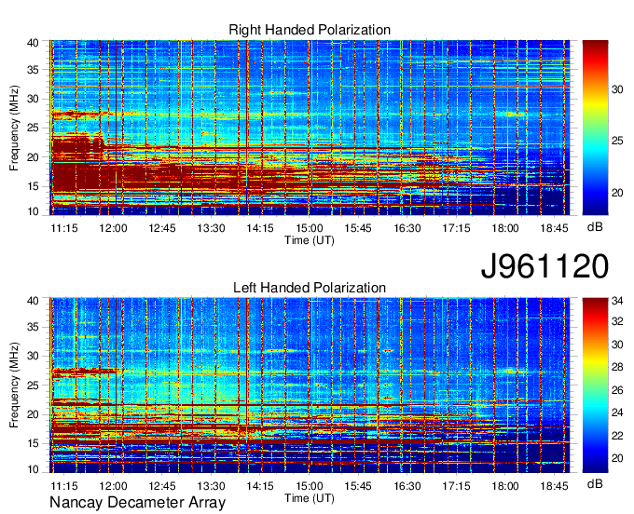Click the 20 value on the Left Handed colorbar
Screen dimensions: 634x514
pos(617,458)
